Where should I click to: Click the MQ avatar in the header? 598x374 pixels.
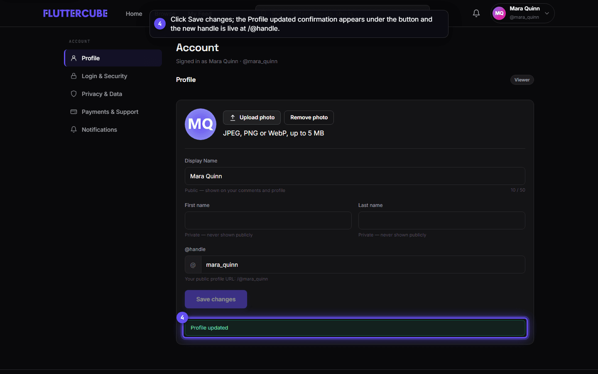pos(499,13)
